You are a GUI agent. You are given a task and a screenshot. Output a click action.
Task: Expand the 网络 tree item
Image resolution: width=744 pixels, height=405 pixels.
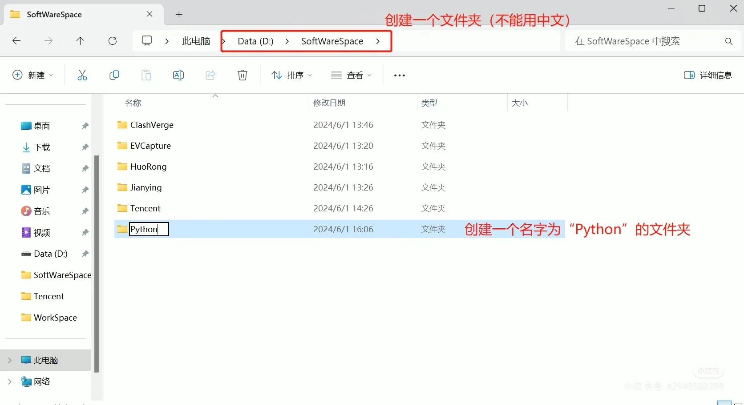9,381
